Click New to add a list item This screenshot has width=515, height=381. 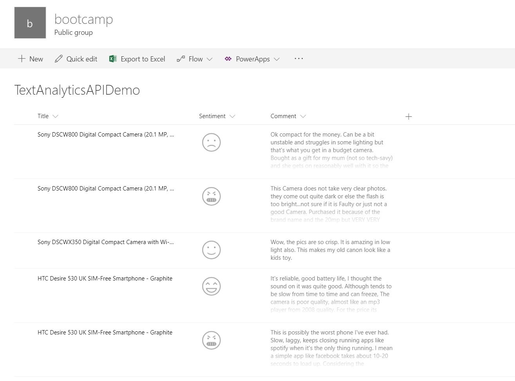point(31,59)
